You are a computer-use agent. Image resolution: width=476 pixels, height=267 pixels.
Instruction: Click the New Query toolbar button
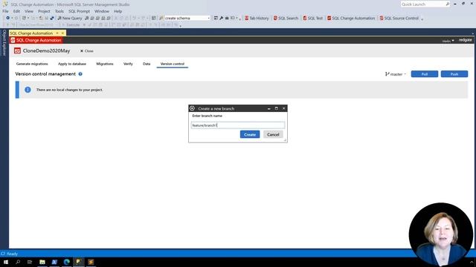69,18
